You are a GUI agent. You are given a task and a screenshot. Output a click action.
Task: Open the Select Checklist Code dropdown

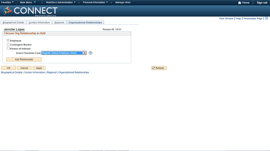pyautogui.click(x=64, y=53)
